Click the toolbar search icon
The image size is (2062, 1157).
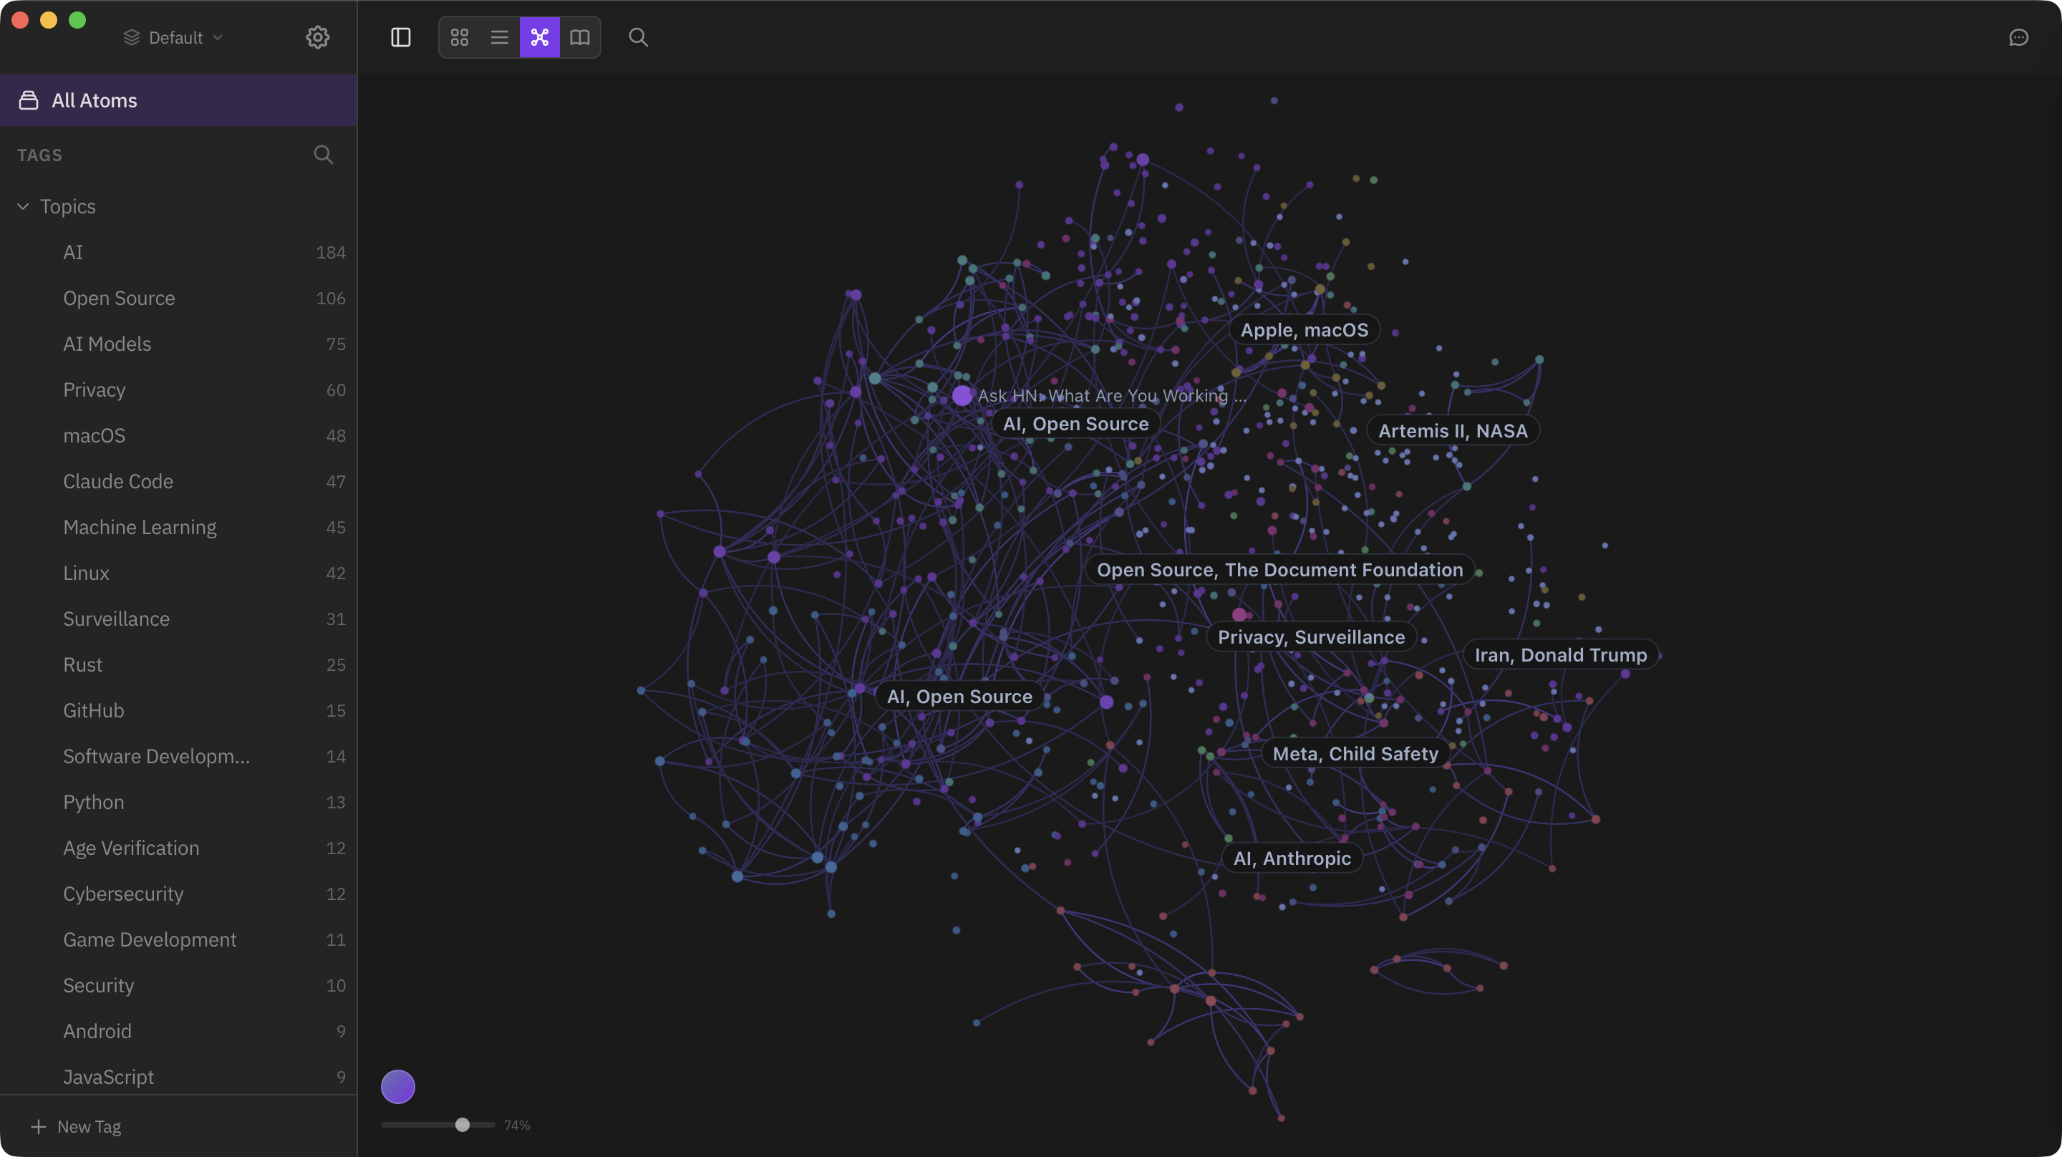pos(638,38)
